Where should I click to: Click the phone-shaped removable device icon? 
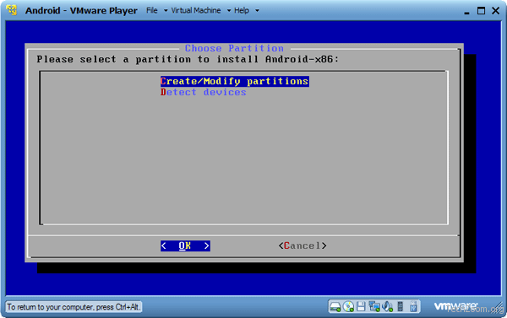pyautogui.click(x=401, y=306)
